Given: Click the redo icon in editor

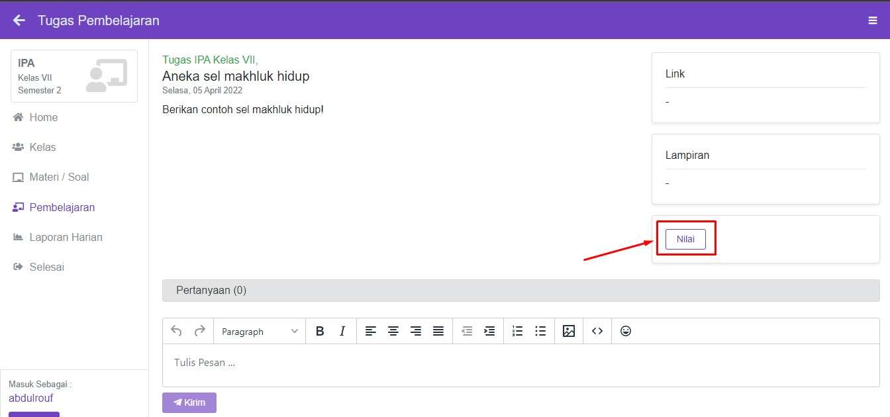Looking at the screenshot, I should (x=199, y=331).
